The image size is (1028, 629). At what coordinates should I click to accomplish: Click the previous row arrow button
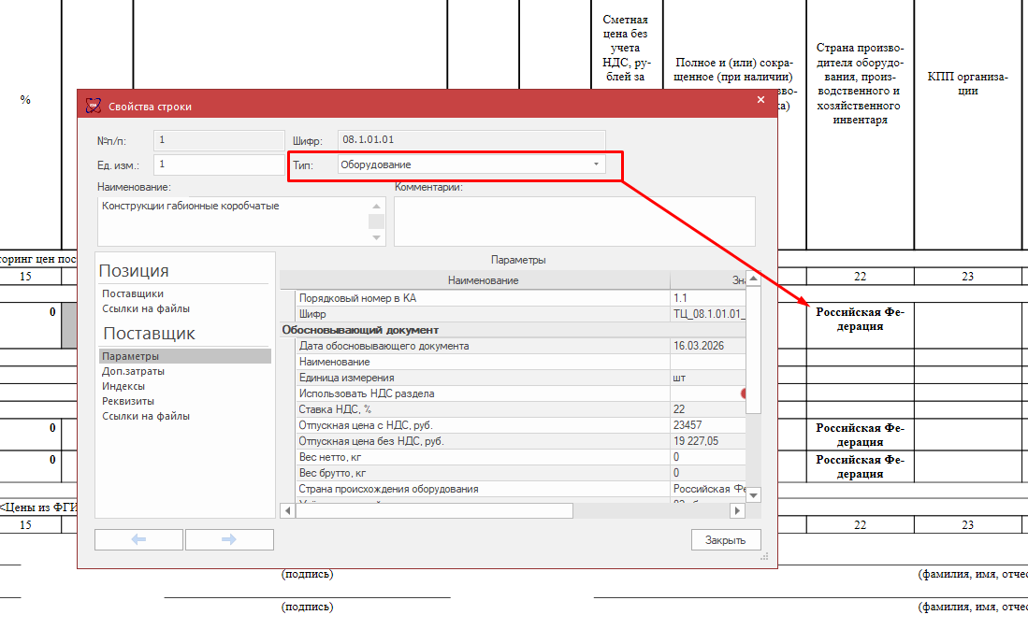(138, 539)
